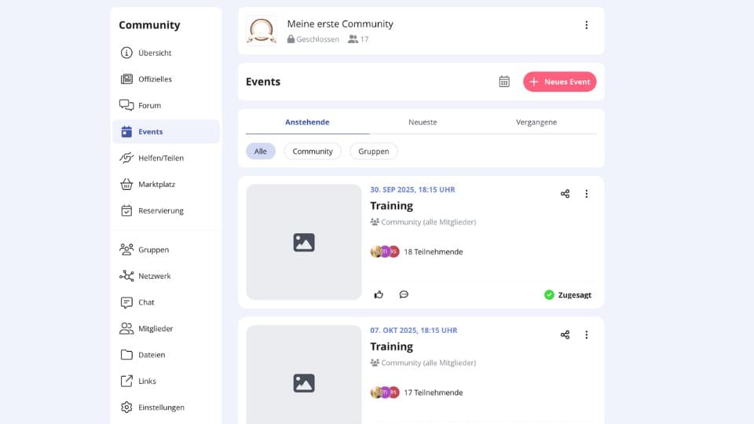Open the Offizielles newspaper icon

tap(126, 79)
